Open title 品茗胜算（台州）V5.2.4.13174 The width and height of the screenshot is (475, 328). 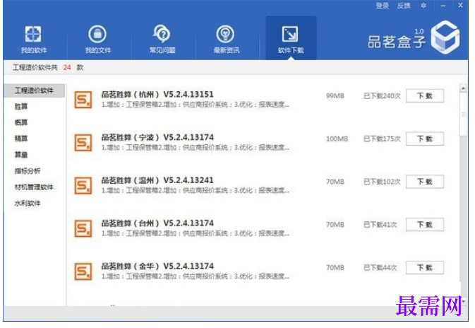pos(157,223)
